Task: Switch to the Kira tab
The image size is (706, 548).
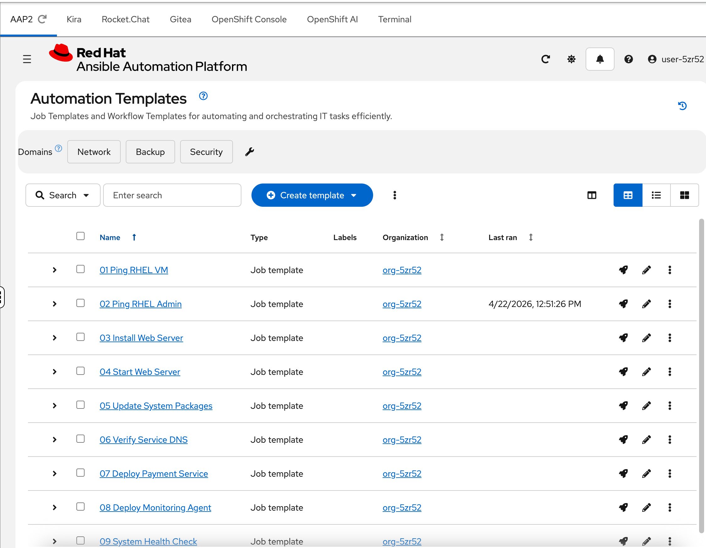Action: click(74, 19)
